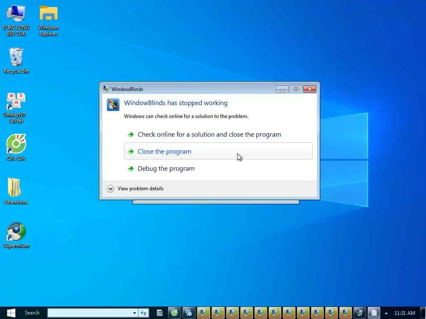Click the WindowBlinds title bar icon
The height and width of the screenshot is (319, 426).
(x=106, y=89)
